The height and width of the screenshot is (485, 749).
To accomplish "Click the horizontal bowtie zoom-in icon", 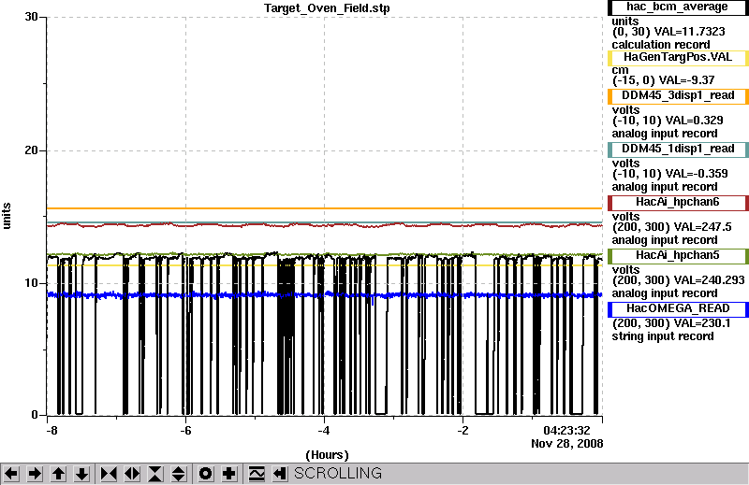I will 109,474.
